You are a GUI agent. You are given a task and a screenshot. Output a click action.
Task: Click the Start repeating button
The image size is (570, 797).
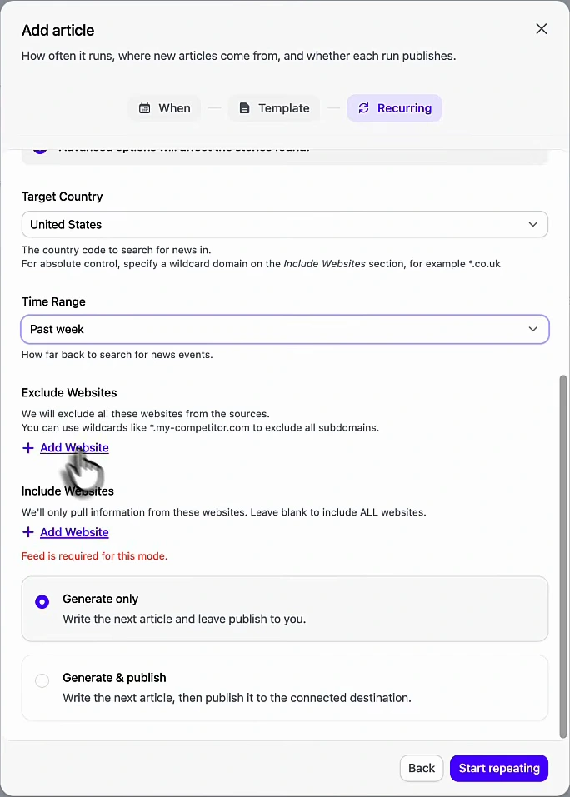pos(499,768)
